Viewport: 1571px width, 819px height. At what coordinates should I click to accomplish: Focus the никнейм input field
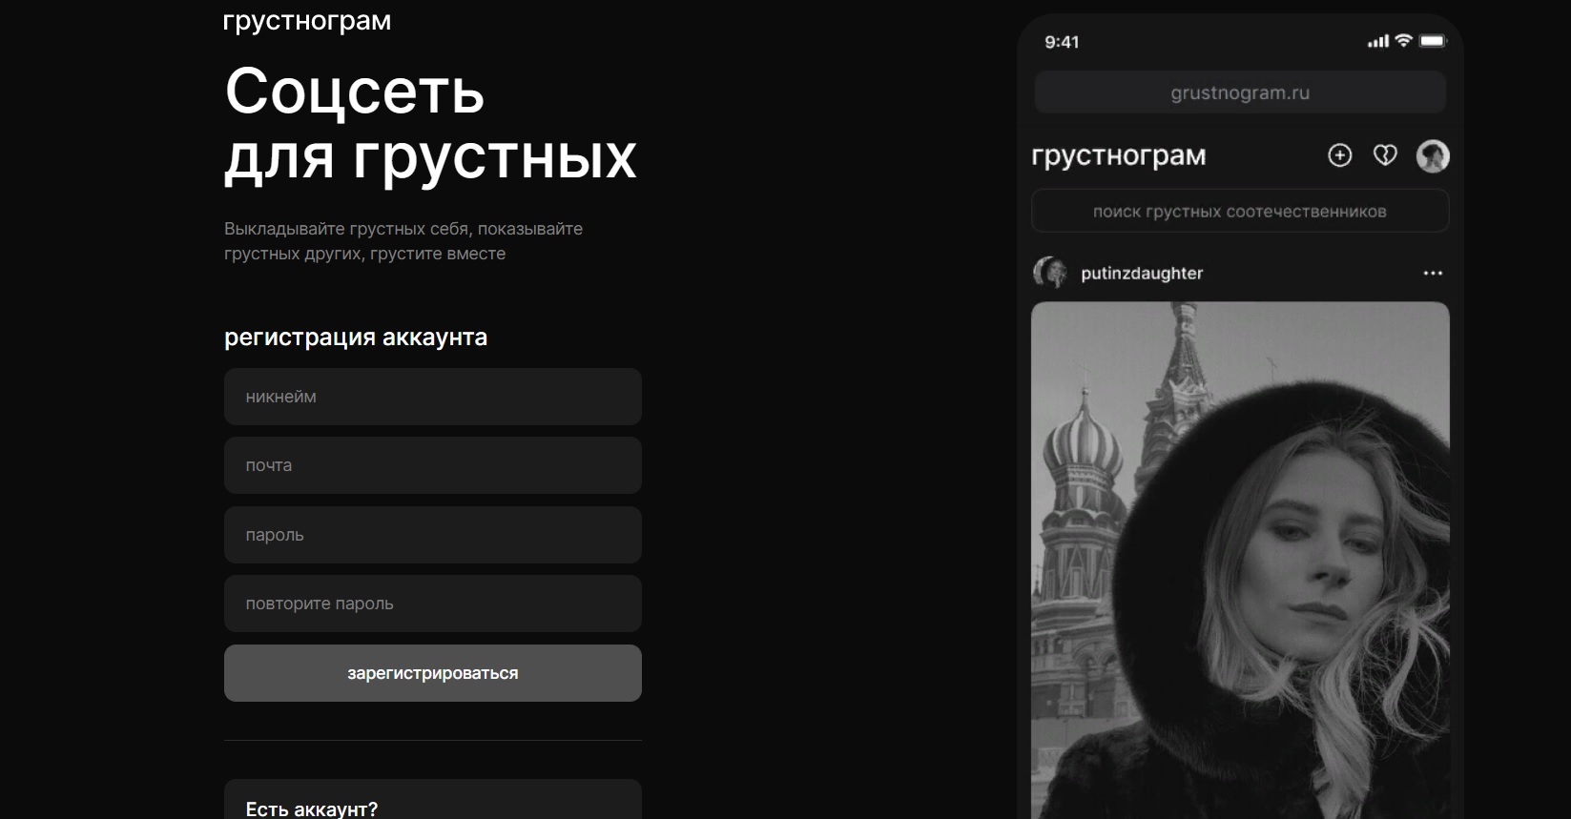(x=433, y=397)
